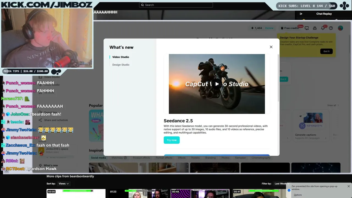
Task: Select Design Studio in What's new list
Action: pos(121,65)
